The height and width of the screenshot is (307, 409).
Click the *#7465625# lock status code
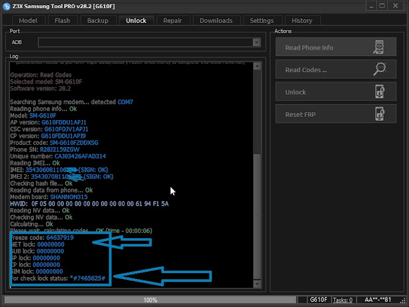(x=88, y=278)
